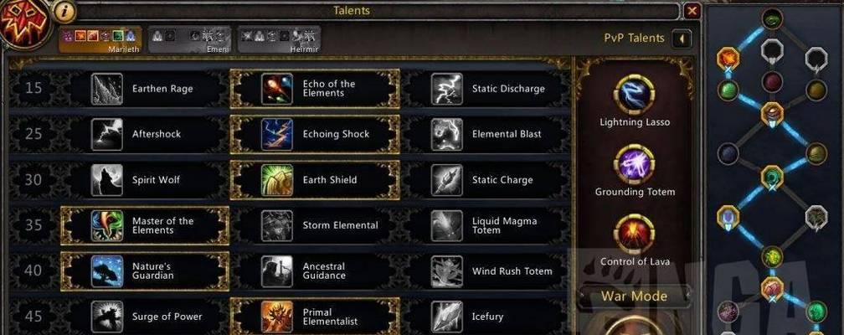Collapse the PvP Talents panel arrow
This screenshot has height=335, width=844.
[x=682, y=39]
